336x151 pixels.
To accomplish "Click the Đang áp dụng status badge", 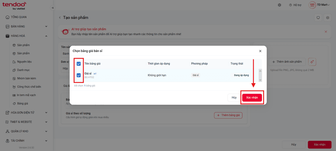I will coord(241,75).
